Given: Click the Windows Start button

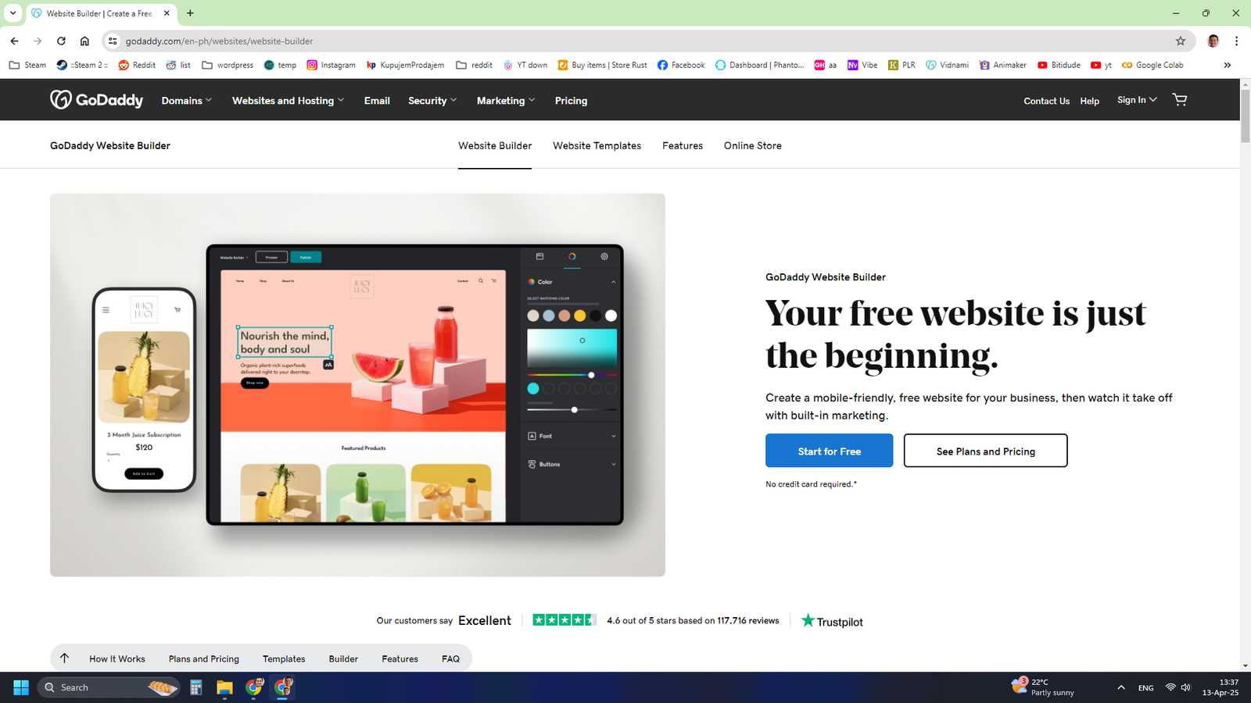Looking at the screenshot, I should tap(21, 687).
